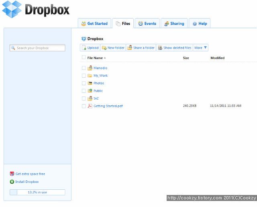This screenshot has height=207, width=257.
Task: Sort by the Size column header
Action: (x=186, y=58)
